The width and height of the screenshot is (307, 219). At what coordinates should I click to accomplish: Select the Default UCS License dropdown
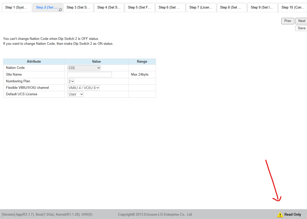pos(75,94)
